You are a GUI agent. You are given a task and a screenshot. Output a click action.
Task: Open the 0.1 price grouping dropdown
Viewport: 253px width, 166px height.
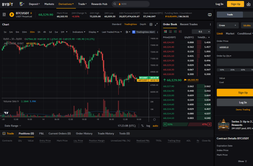tap(201, 32)
